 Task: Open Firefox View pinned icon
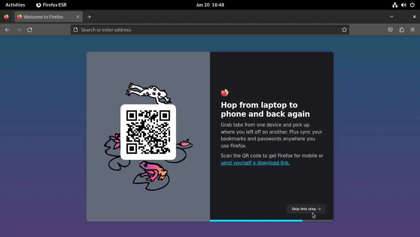[x=6, y=17]
